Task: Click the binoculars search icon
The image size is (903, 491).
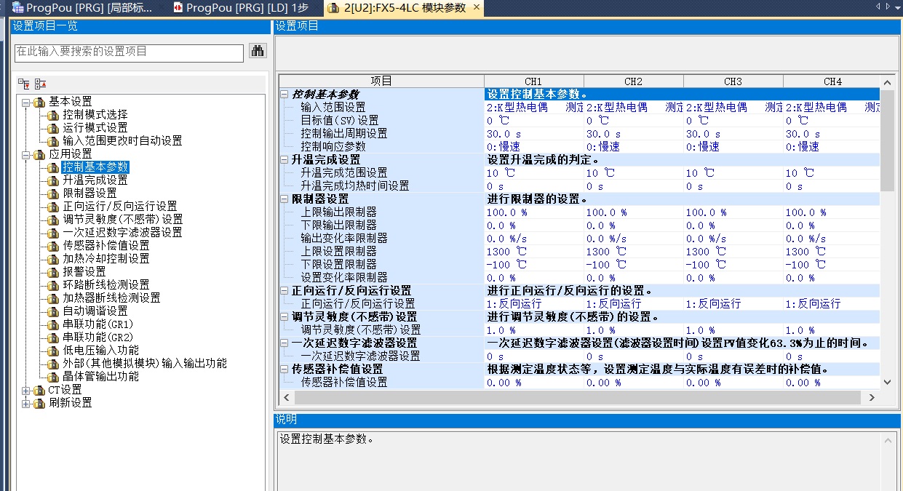Action: pos(258,51)
